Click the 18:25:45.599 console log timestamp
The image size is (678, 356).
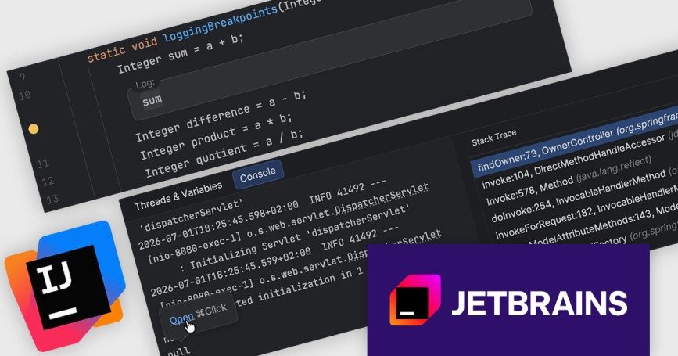pos(231,271)
